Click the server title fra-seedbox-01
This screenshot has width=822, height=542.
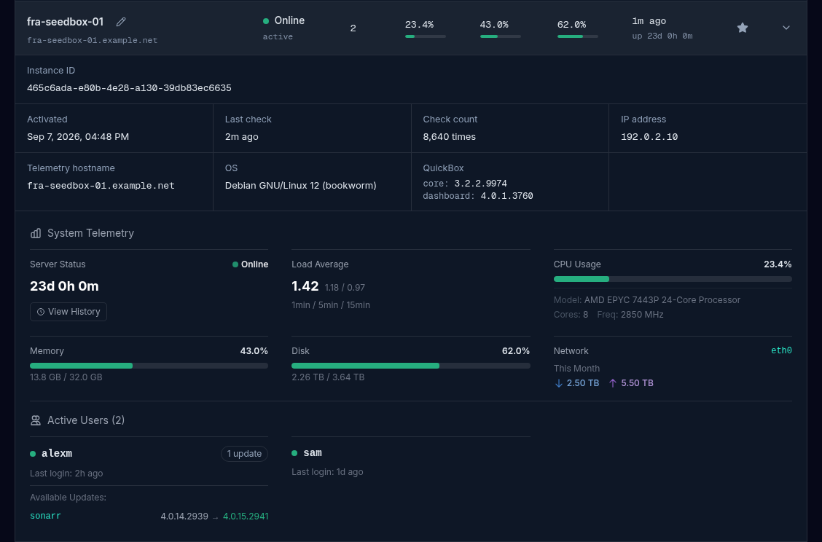[x=65, y=22]
